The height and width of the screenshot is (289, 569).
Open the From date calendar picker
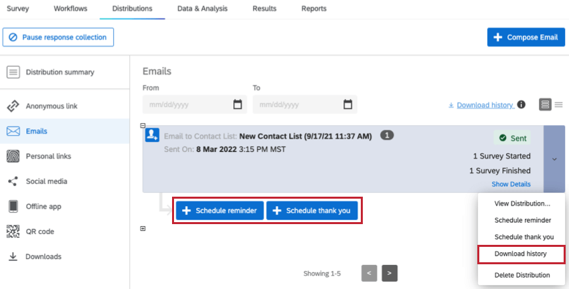[238, 104]
